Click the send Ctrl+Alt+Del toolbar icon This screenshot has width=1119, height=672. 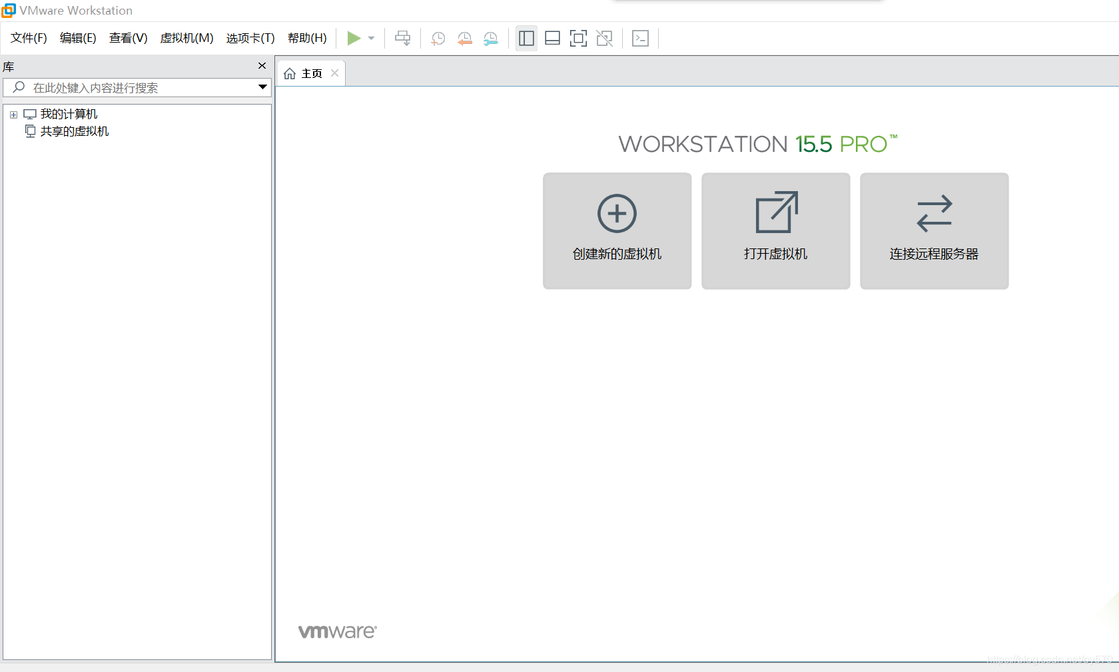[403, 39]
